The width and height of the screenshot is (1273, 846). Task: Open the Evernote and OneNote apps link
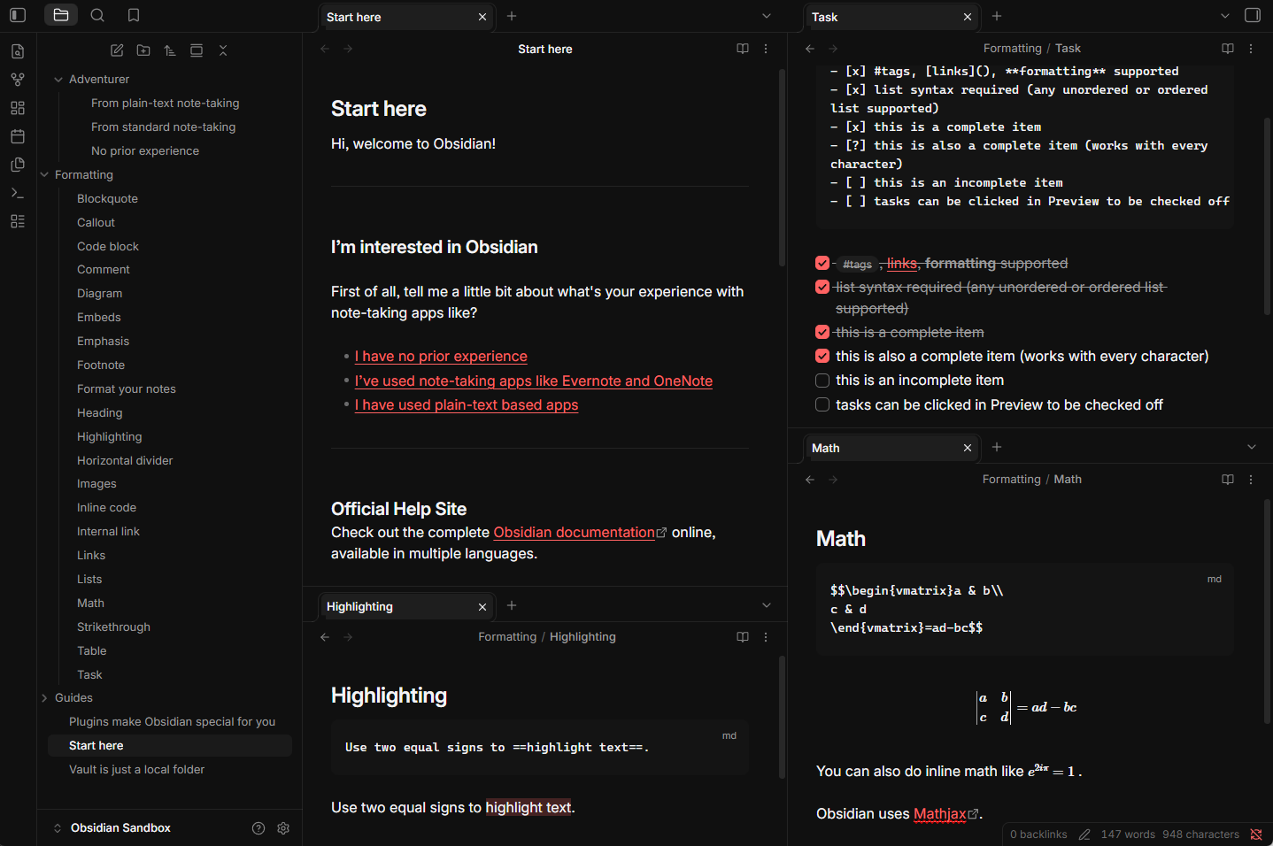point(534,381)
